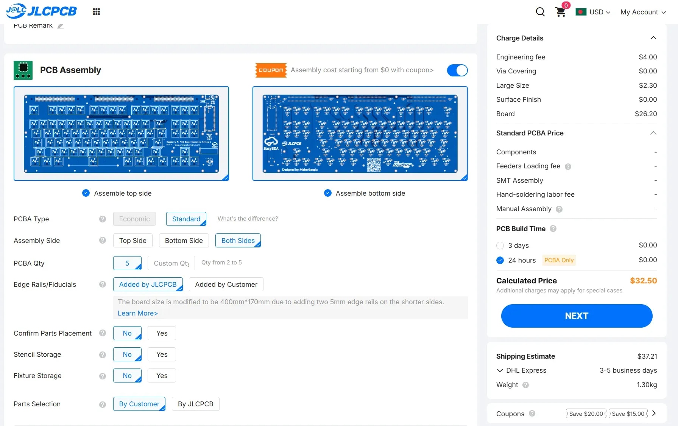Uncheck Assemble top side

tap(86, 193)
